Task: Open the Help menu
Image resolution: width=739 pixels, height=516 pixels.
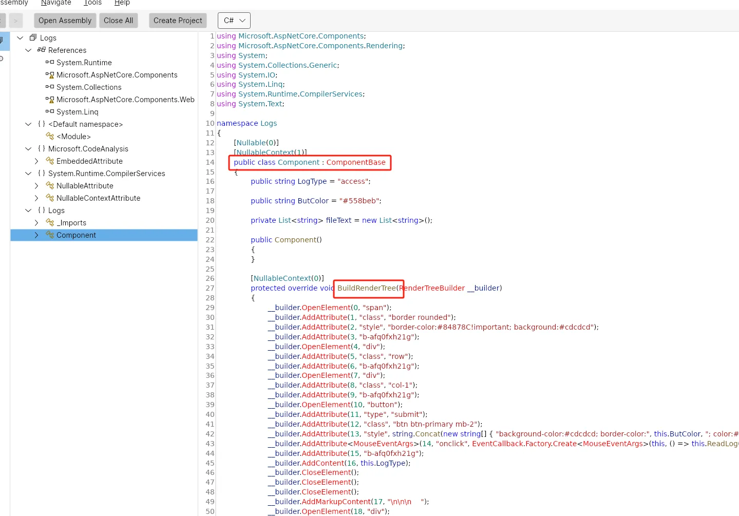Action: 122,3
